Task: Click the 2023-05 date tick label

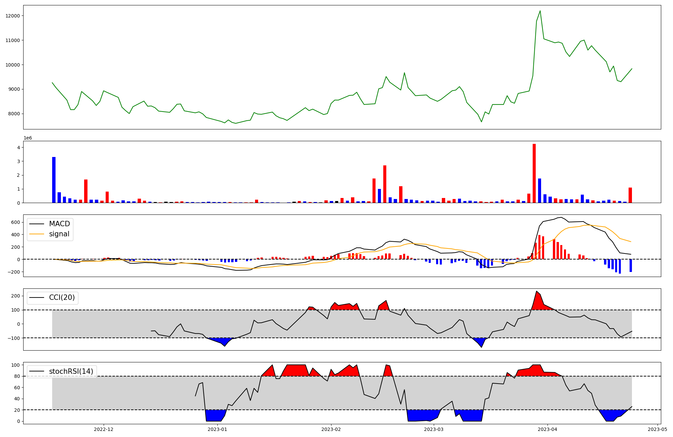Action: pyautogui.click(x=657, y=429)
